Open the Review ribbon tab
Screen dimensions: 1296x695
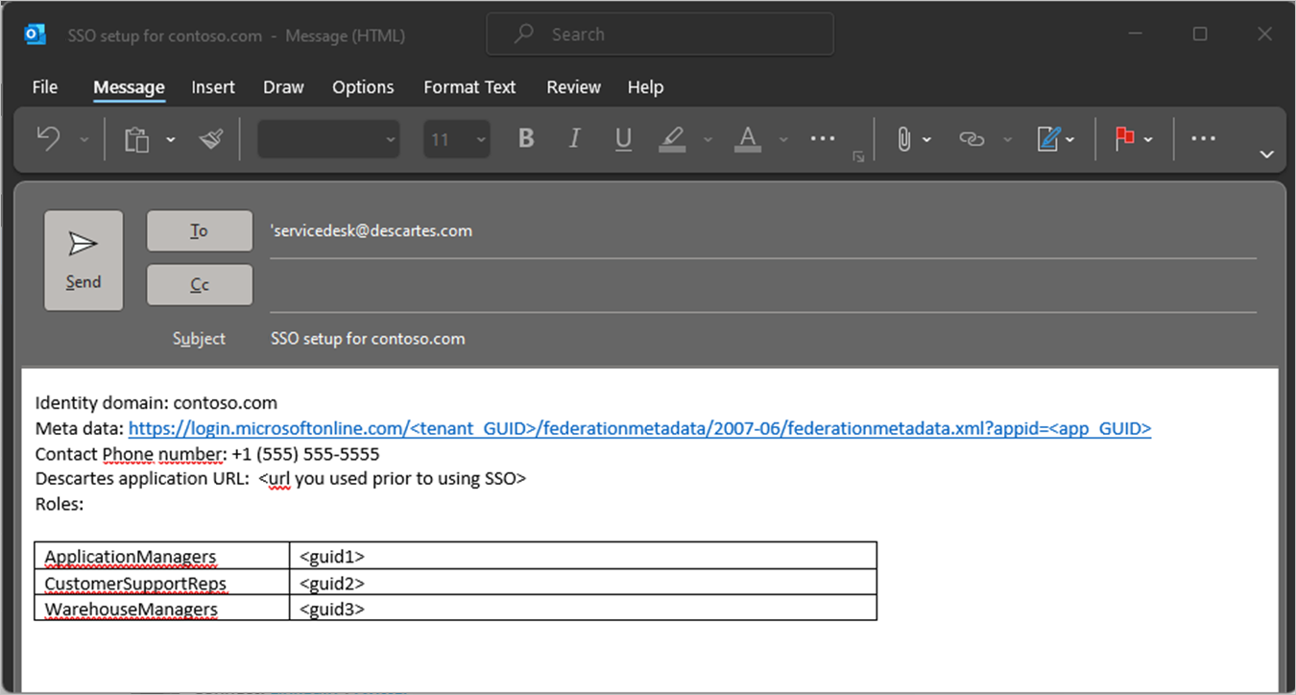573,86
